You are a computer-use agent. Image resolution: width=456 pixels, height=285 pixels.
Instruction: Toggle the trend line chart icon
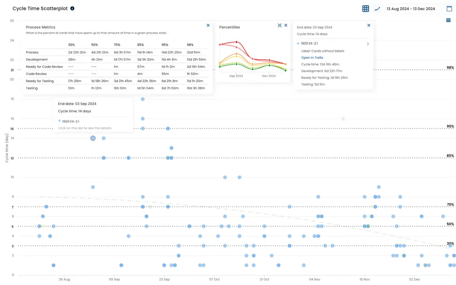[x=377, y=9]
